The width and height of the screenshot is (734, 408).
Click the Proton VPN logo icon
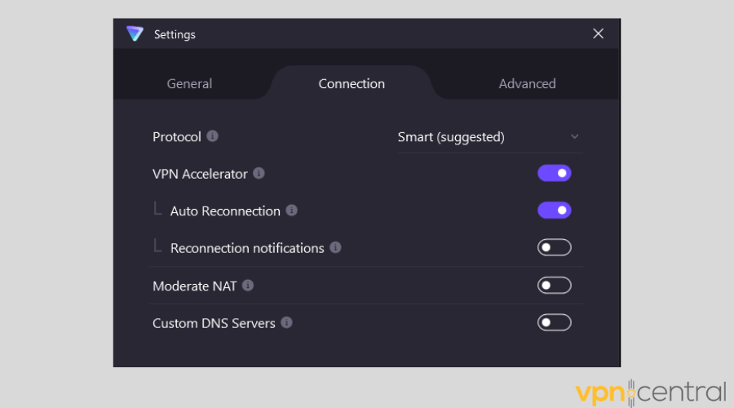coord(135,33)
